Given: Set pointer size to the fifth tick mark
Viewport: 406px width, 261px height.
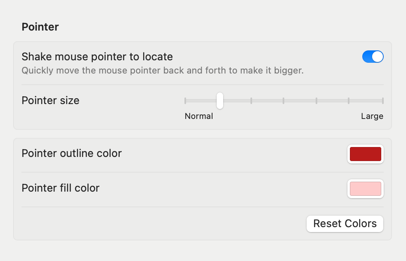Looking at the screenshot, I should click(x=316, y=101).
